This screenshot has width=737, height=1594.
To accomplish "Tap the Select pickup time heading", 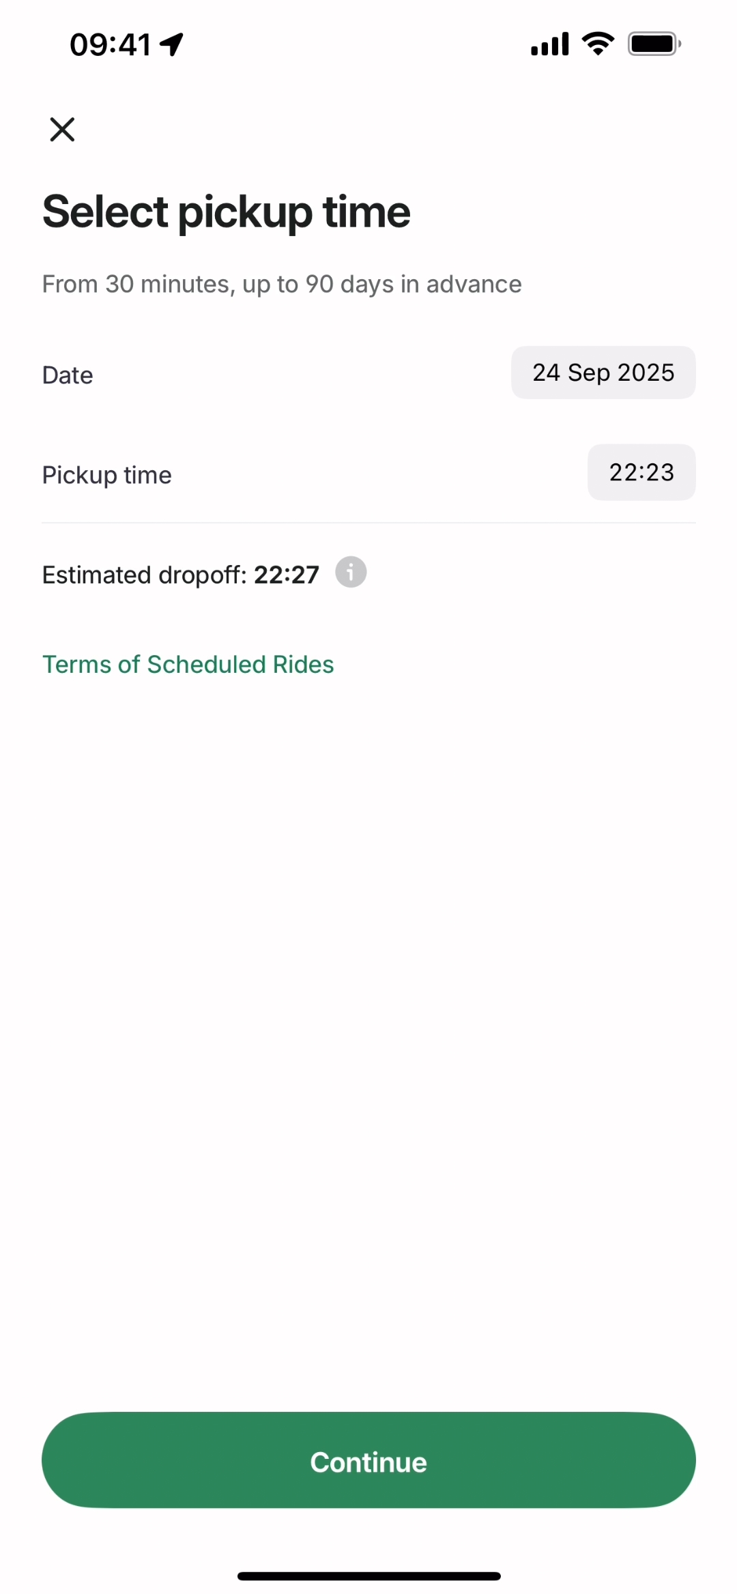I will click(x=226, y=212).
